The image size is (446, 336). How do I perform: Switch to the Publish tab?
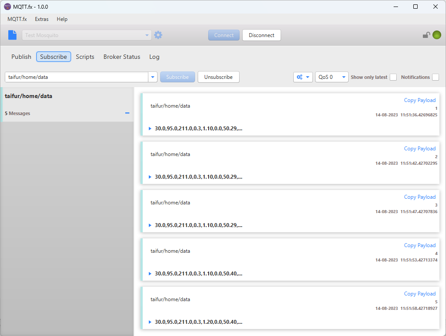pyautogui.click(x=21, y=57)
